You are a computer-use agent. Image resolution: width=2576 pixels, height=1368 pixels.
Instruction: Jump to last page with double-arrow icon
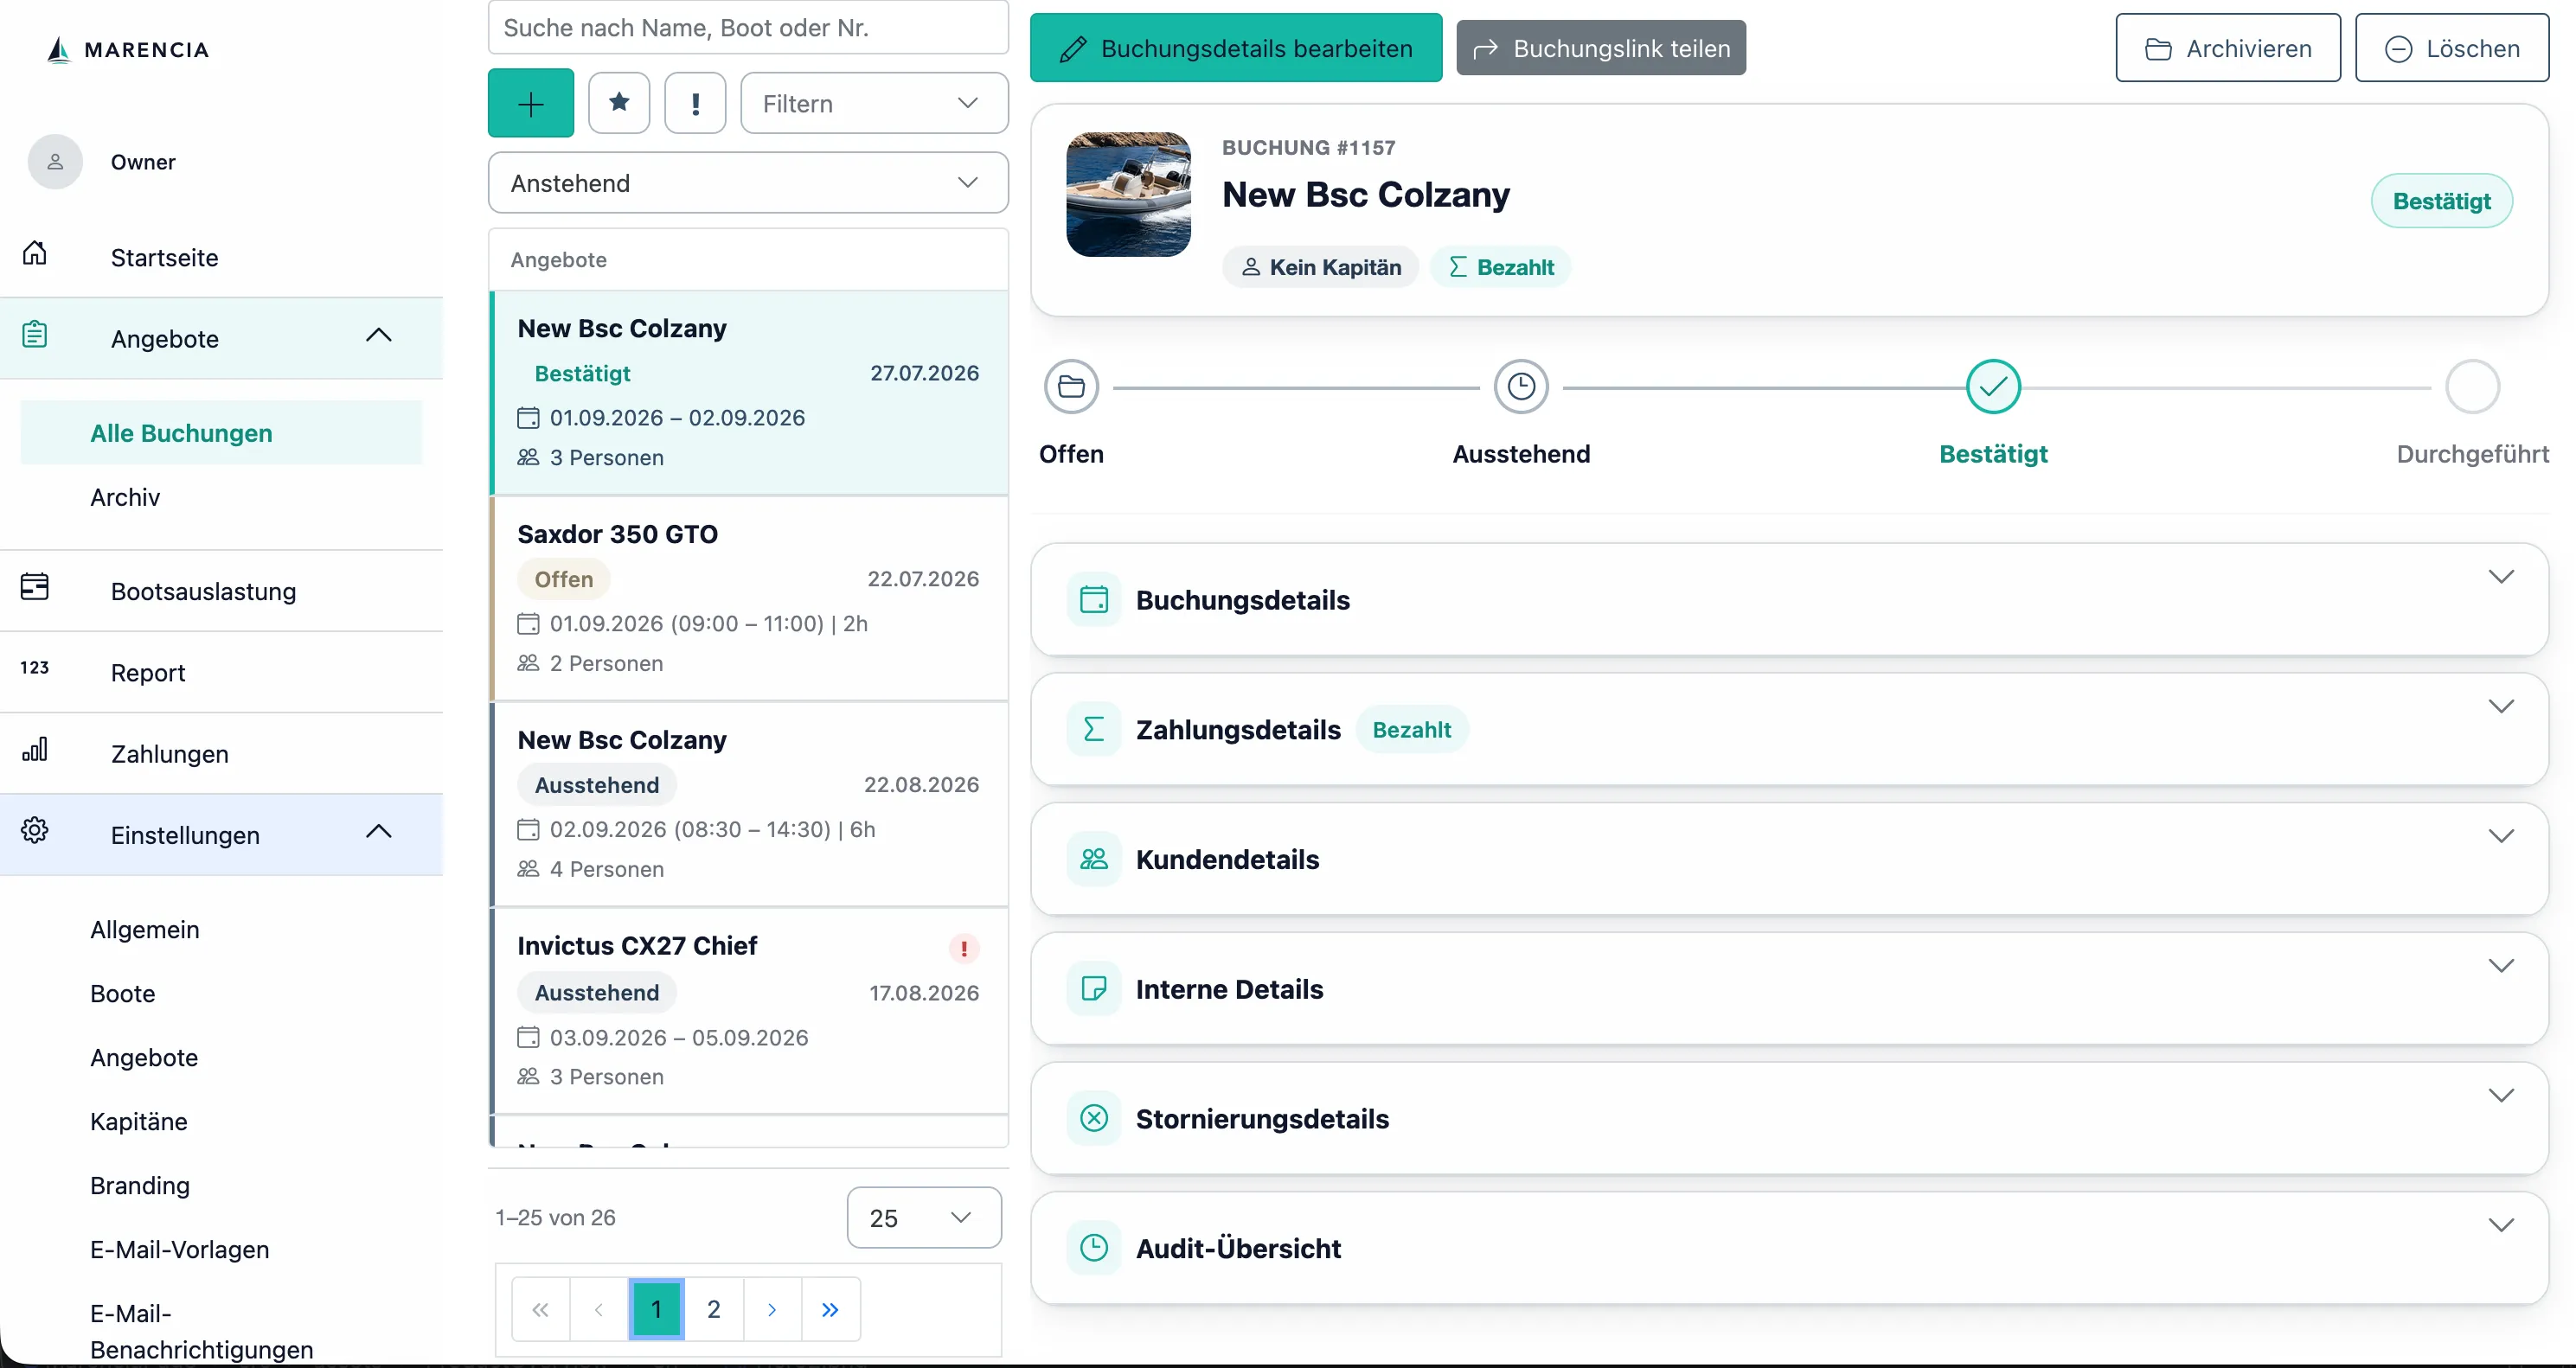pyautogui.click(x=830, y=1309)
